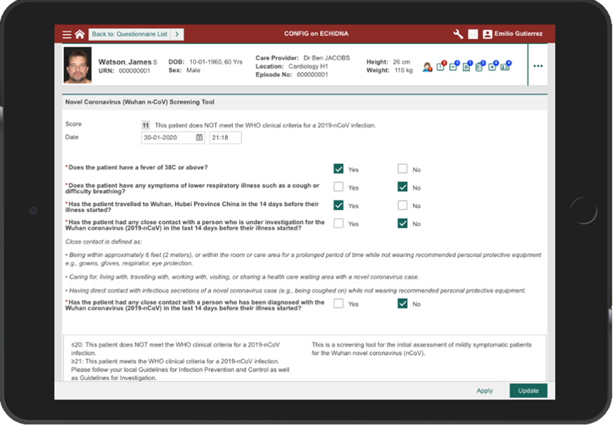Image resolution: width=614 pixels, height=425 pixels.
Task: Open the date picker calendar icon
Action: click(x=199, y=137)
